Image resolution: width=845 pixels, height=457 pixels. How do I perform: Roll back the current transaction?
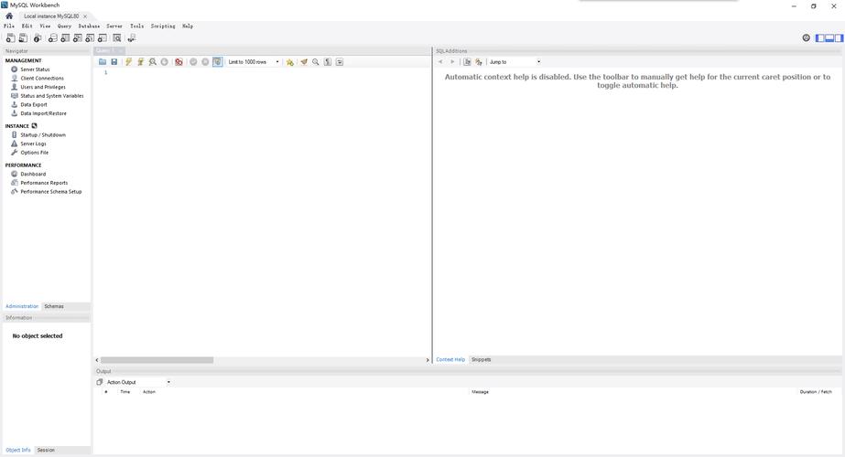coord(205,62)
